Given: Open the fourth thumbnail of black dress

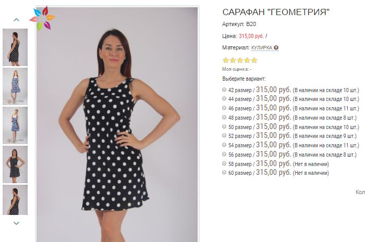Looking at the screenshot, I should click(15, 164).
